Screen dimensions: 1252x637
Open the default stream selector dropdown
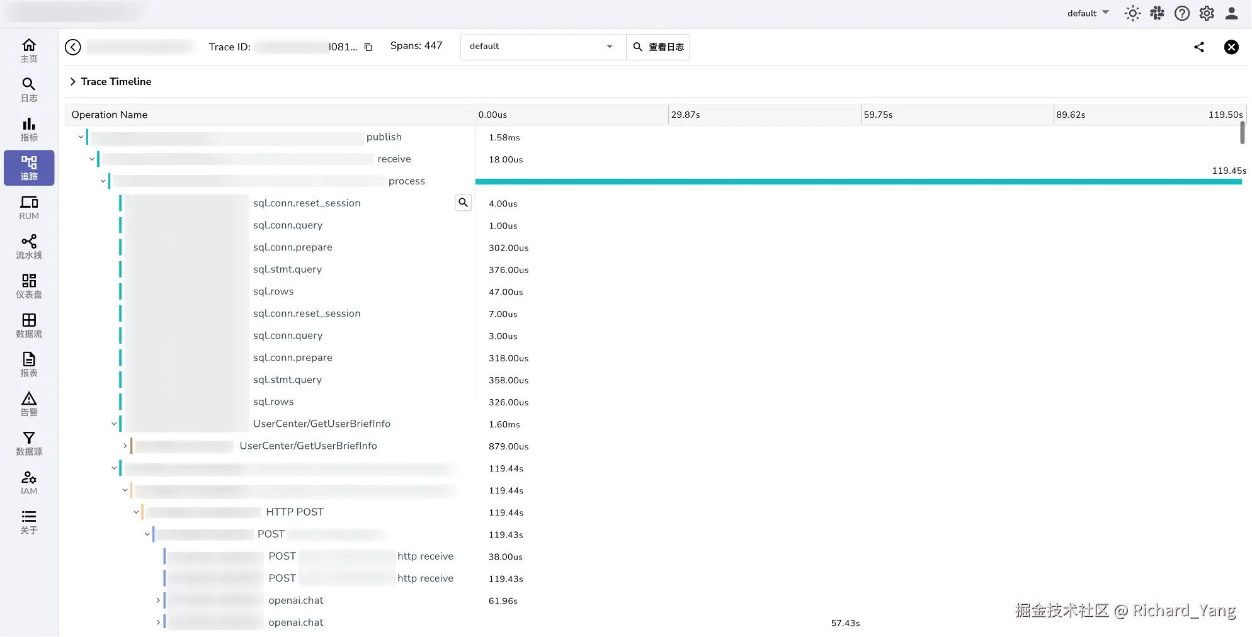click(543, 47)
